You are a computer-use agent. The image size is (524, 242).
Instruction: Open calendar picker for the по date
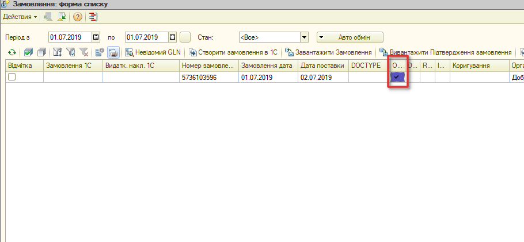coord(172,37)
